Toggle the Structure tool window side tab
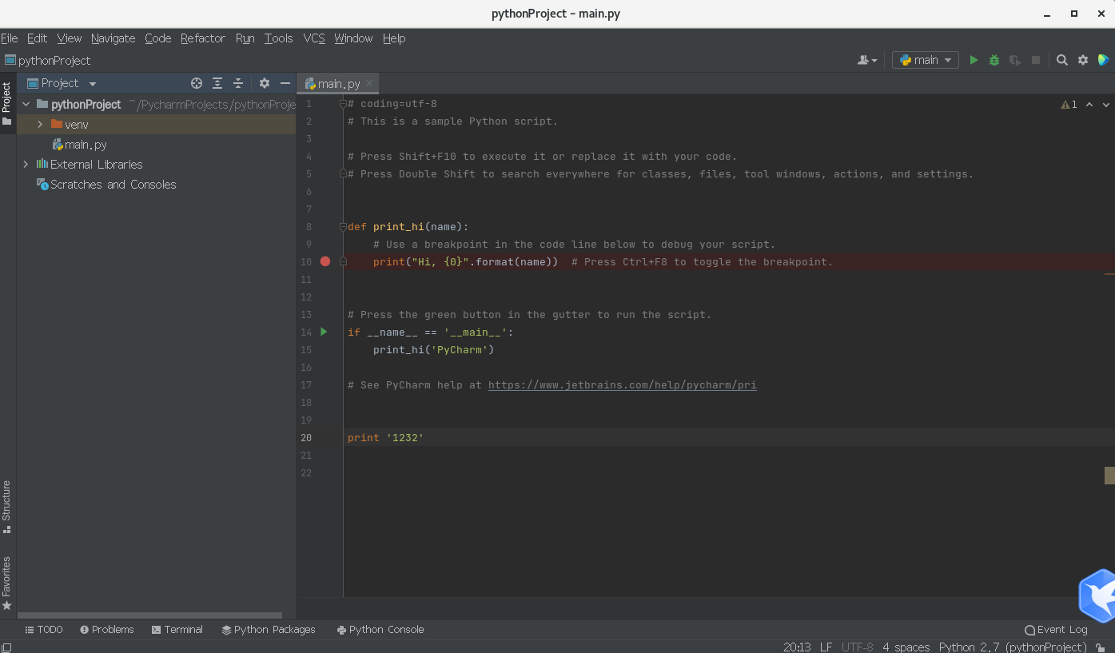1115x653 pixels. pyautogui.click(x=6, y=507)
